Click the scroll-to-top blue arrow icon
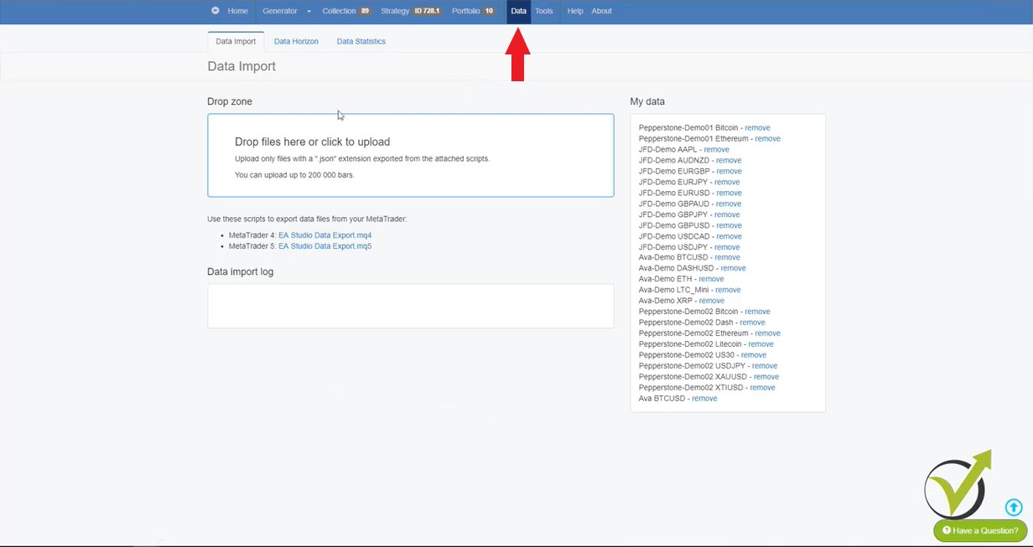This screenshot has width=1033, height=547. click(1014, 507)
